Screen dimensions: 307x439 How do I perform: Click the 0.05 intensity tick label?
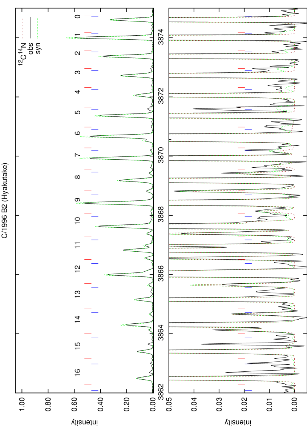coord(169,405)
